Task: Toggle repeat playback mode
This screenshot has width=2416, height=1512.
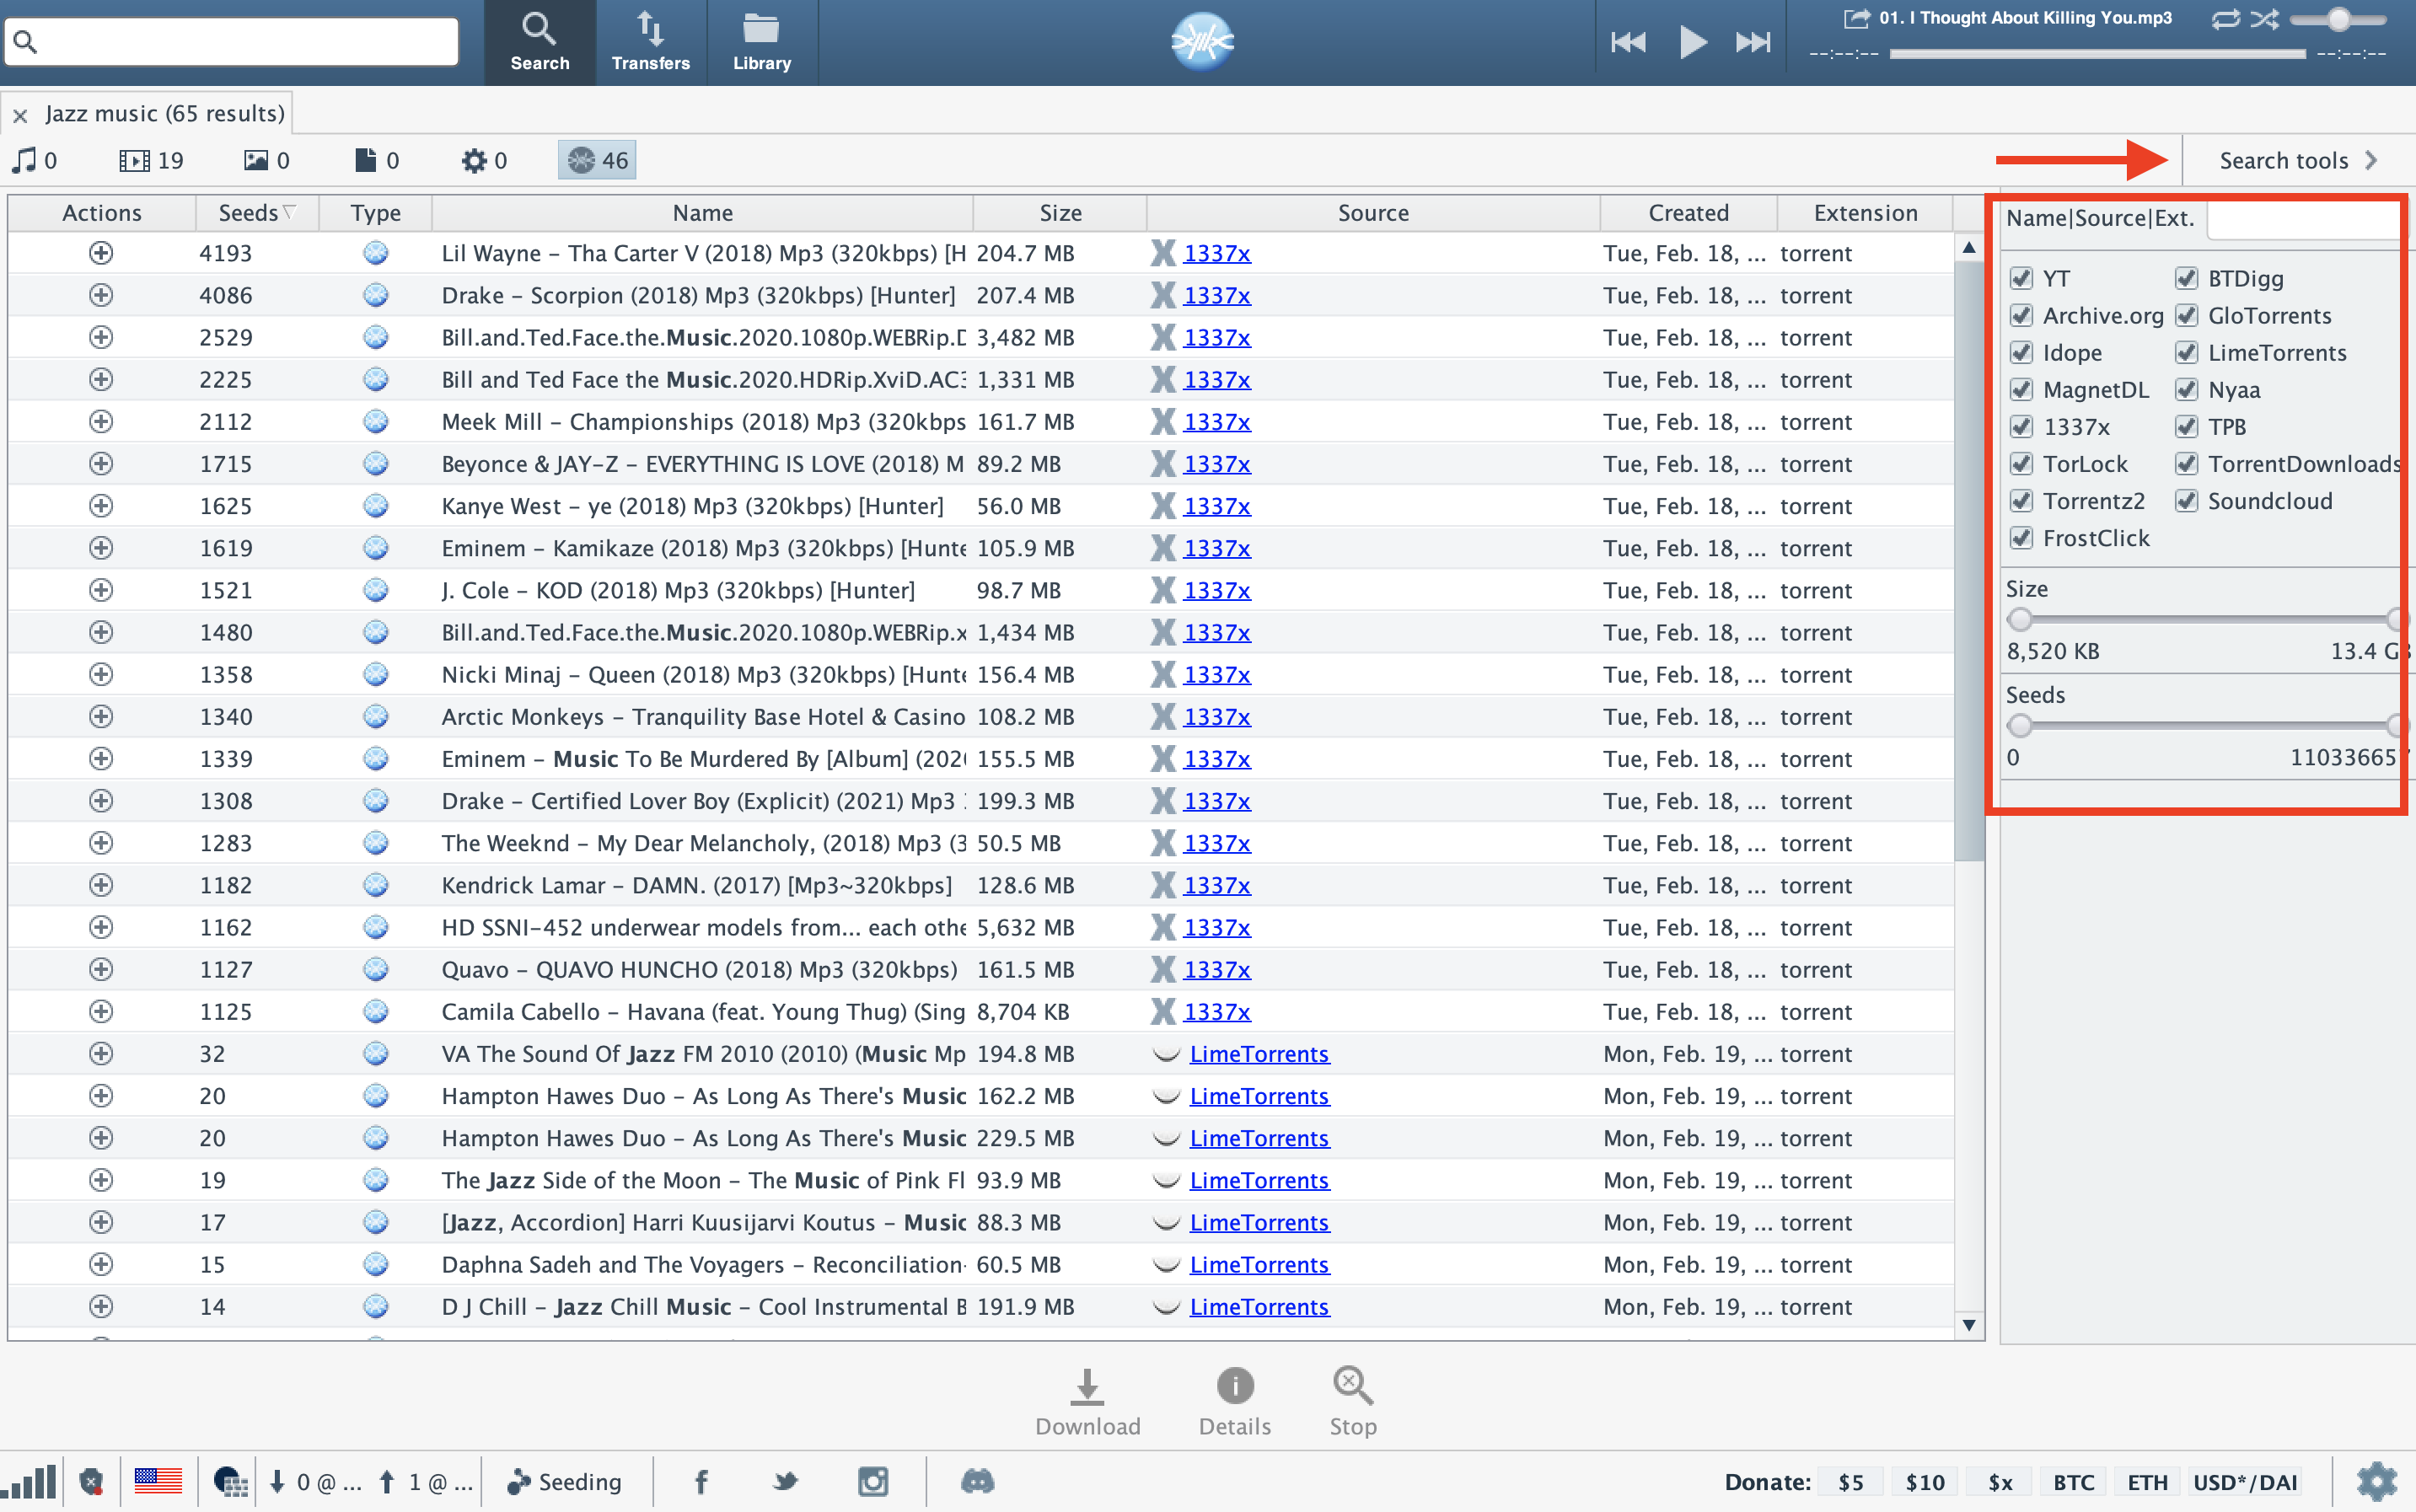Action: (2226, 19)
